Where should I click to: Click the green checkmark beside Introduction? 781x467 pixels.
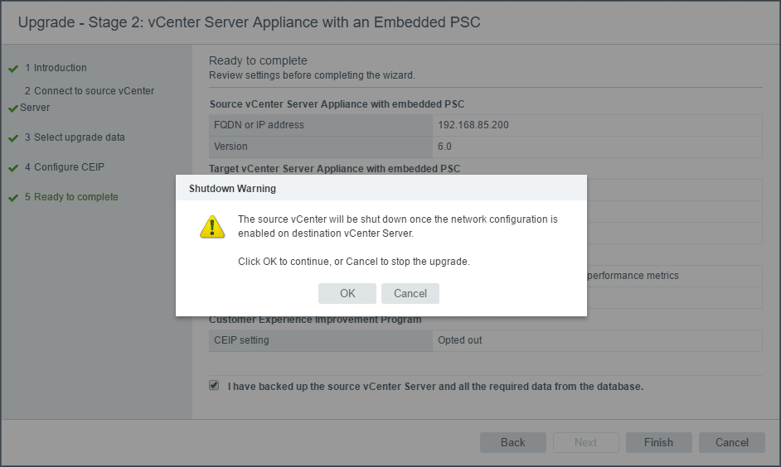pyautogui.click(x=13, y=69)
